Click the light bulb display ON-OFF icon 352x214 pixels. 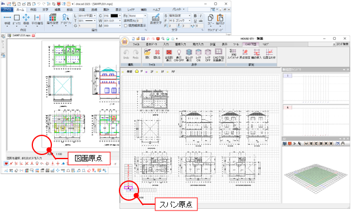[179, 55]
